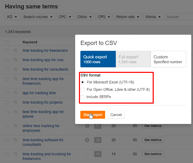Click add-to-list icon beside 'time tracking app for mac'
193x163 pixels.
point(16,60)
